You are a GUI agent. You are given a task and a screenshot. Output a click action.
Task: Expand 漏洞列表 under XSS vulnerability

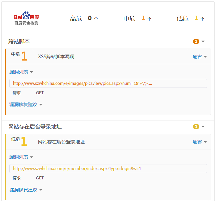click(21, 72)
